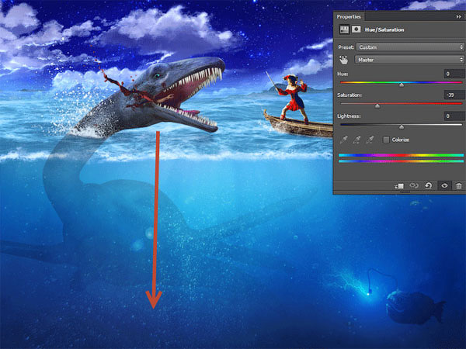This screenshot has width=466, height=349.
Task: Select the Add to Sample eyedropper
Action: [356, 140]
